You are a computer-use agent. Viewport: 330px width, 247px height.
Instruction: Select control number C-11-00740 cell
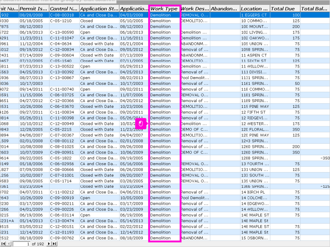64,89
